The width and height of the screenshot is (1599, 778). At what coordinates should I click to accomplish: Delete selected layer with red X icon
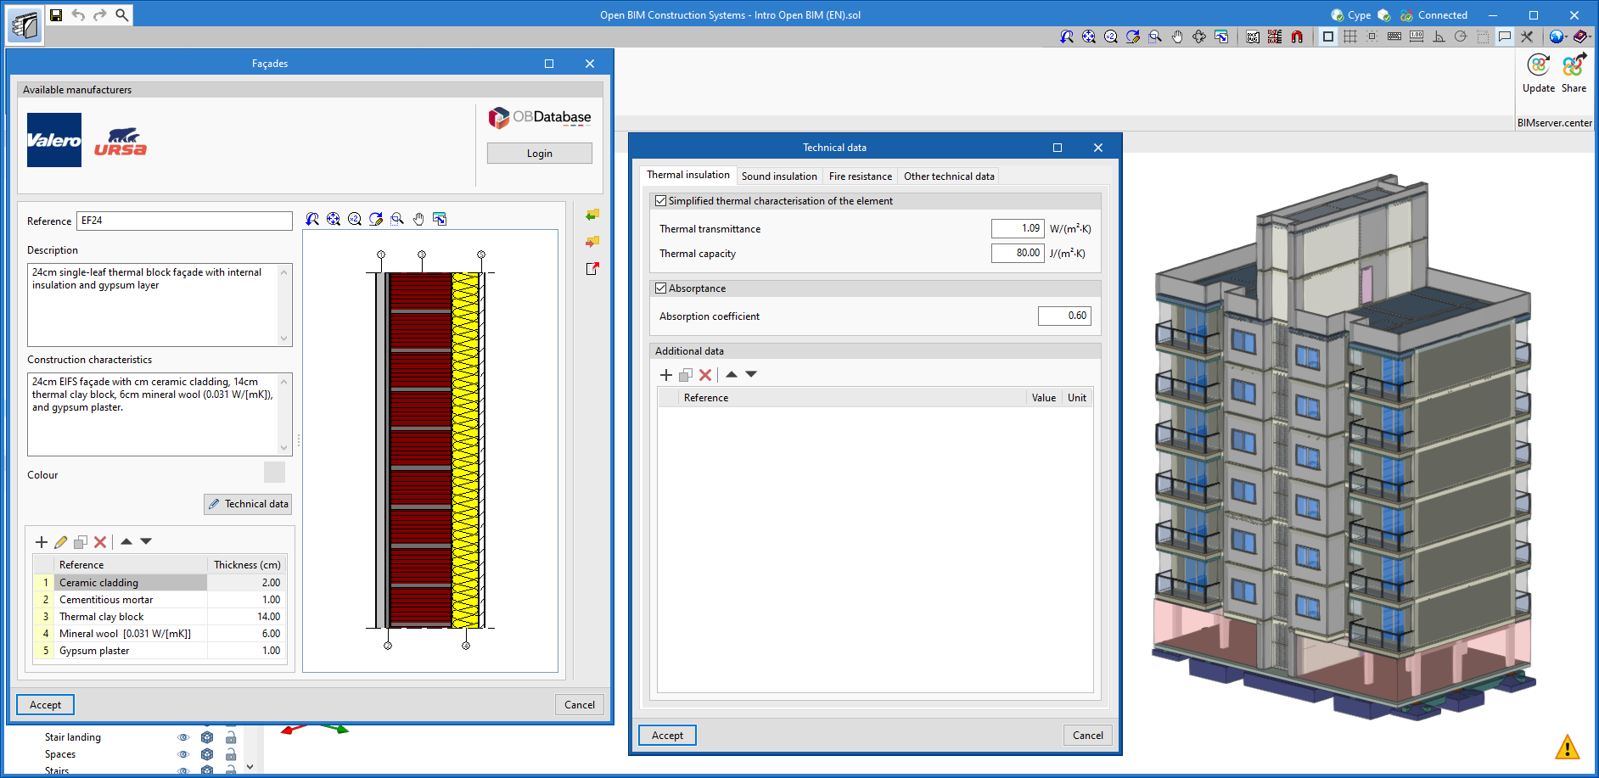tap(100, 542)
